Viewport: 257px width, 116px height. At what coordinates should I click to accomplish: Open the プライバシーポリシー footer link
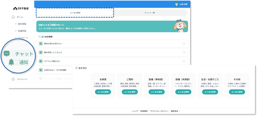coord(159,111)
